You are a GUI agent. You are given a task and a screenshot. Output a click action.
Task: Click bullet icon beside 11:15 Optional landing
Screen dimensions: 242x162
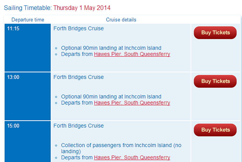tap(56, 48)
